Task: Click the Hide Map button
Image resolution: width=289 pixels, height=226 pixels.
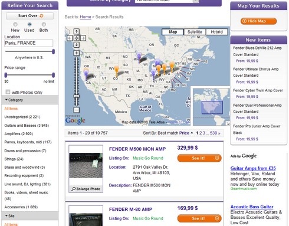Action: (x=258, y=21)
